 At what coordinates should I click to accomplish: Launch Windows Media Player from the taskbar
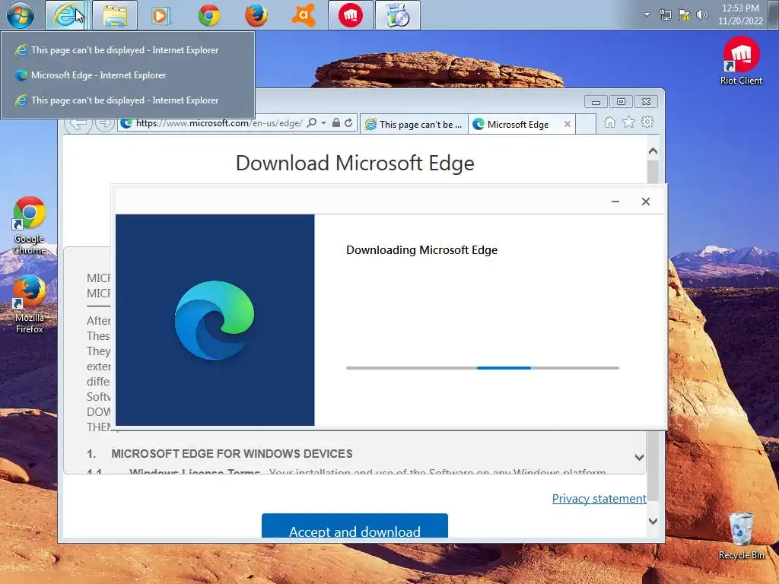(161, 15)
